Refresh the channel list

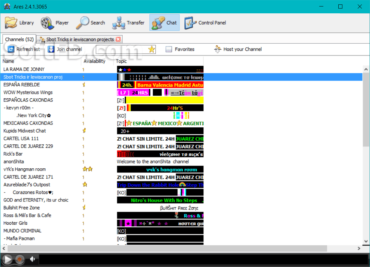tap(24, 49)
